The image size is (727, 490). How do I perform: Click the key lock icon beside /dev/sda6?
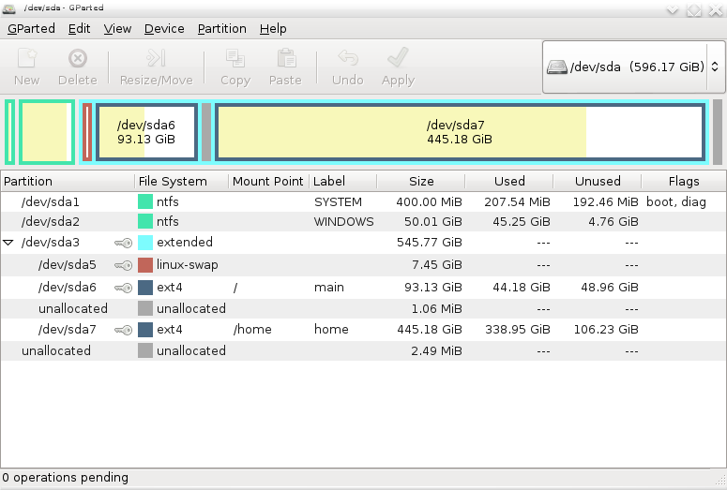click(123, 288)
